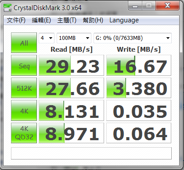Open the 100MB test size dropdown
Viewport: 184px width, 170px height.
(x=74, y=38)
